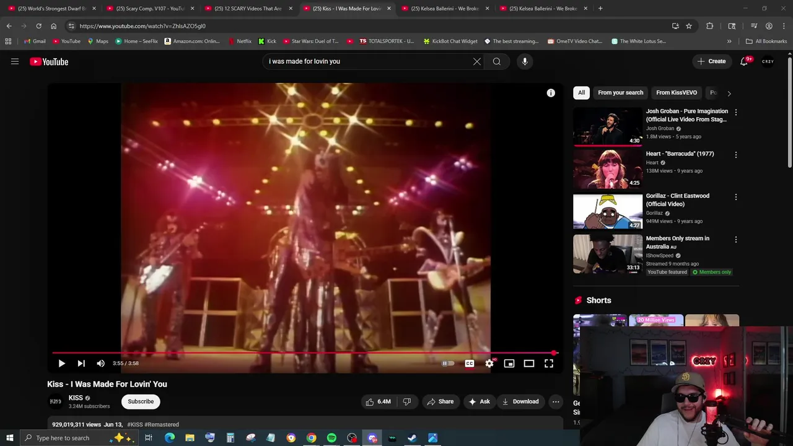Open a new browser tab
Image resolution: width=793 pixels, height=446 pixels.
[x=600, y=9]
